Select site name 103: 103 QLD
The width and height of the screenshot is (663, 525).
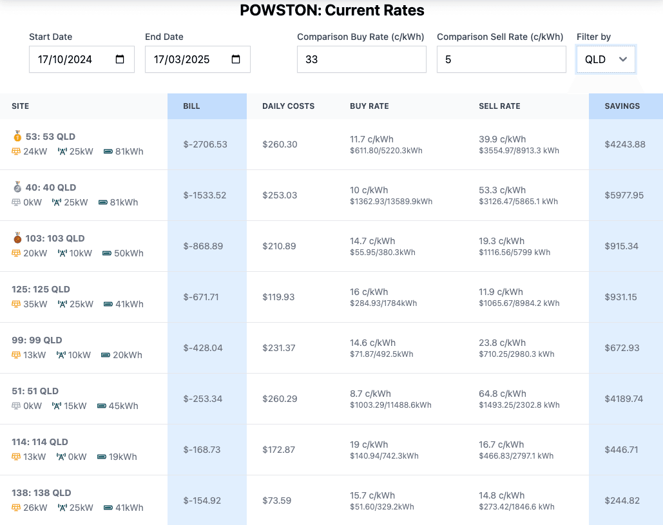point(55,238)
